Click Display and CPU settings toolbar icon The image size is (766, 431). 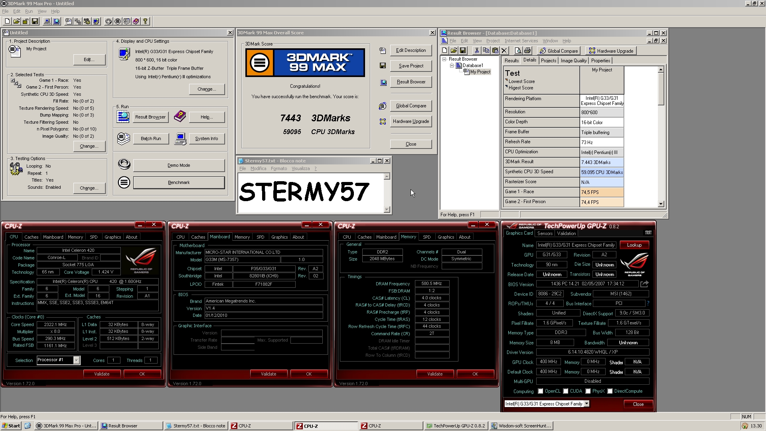click(x=96, y=22)
